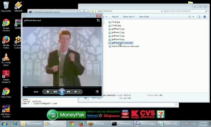
Task: Stop playback in the media player
Action: point(48,92)
